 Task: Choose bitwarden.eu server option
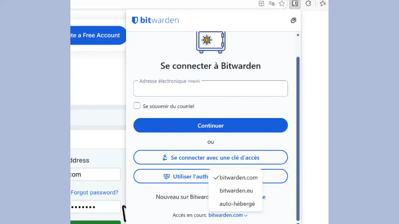click(x=236, y=191)
